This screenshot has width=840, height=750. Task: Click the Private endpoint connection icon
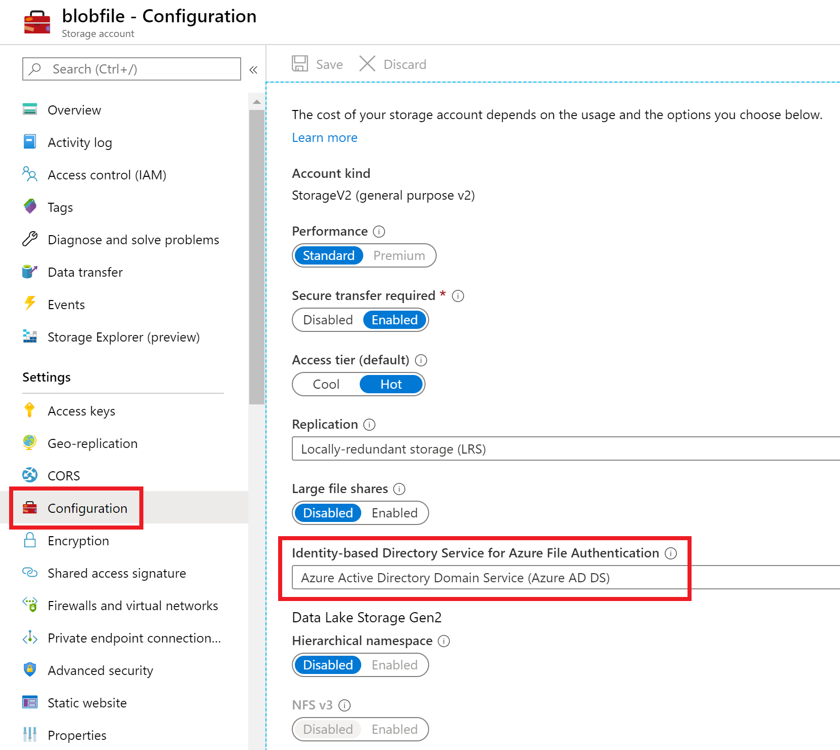click(30, 637)
